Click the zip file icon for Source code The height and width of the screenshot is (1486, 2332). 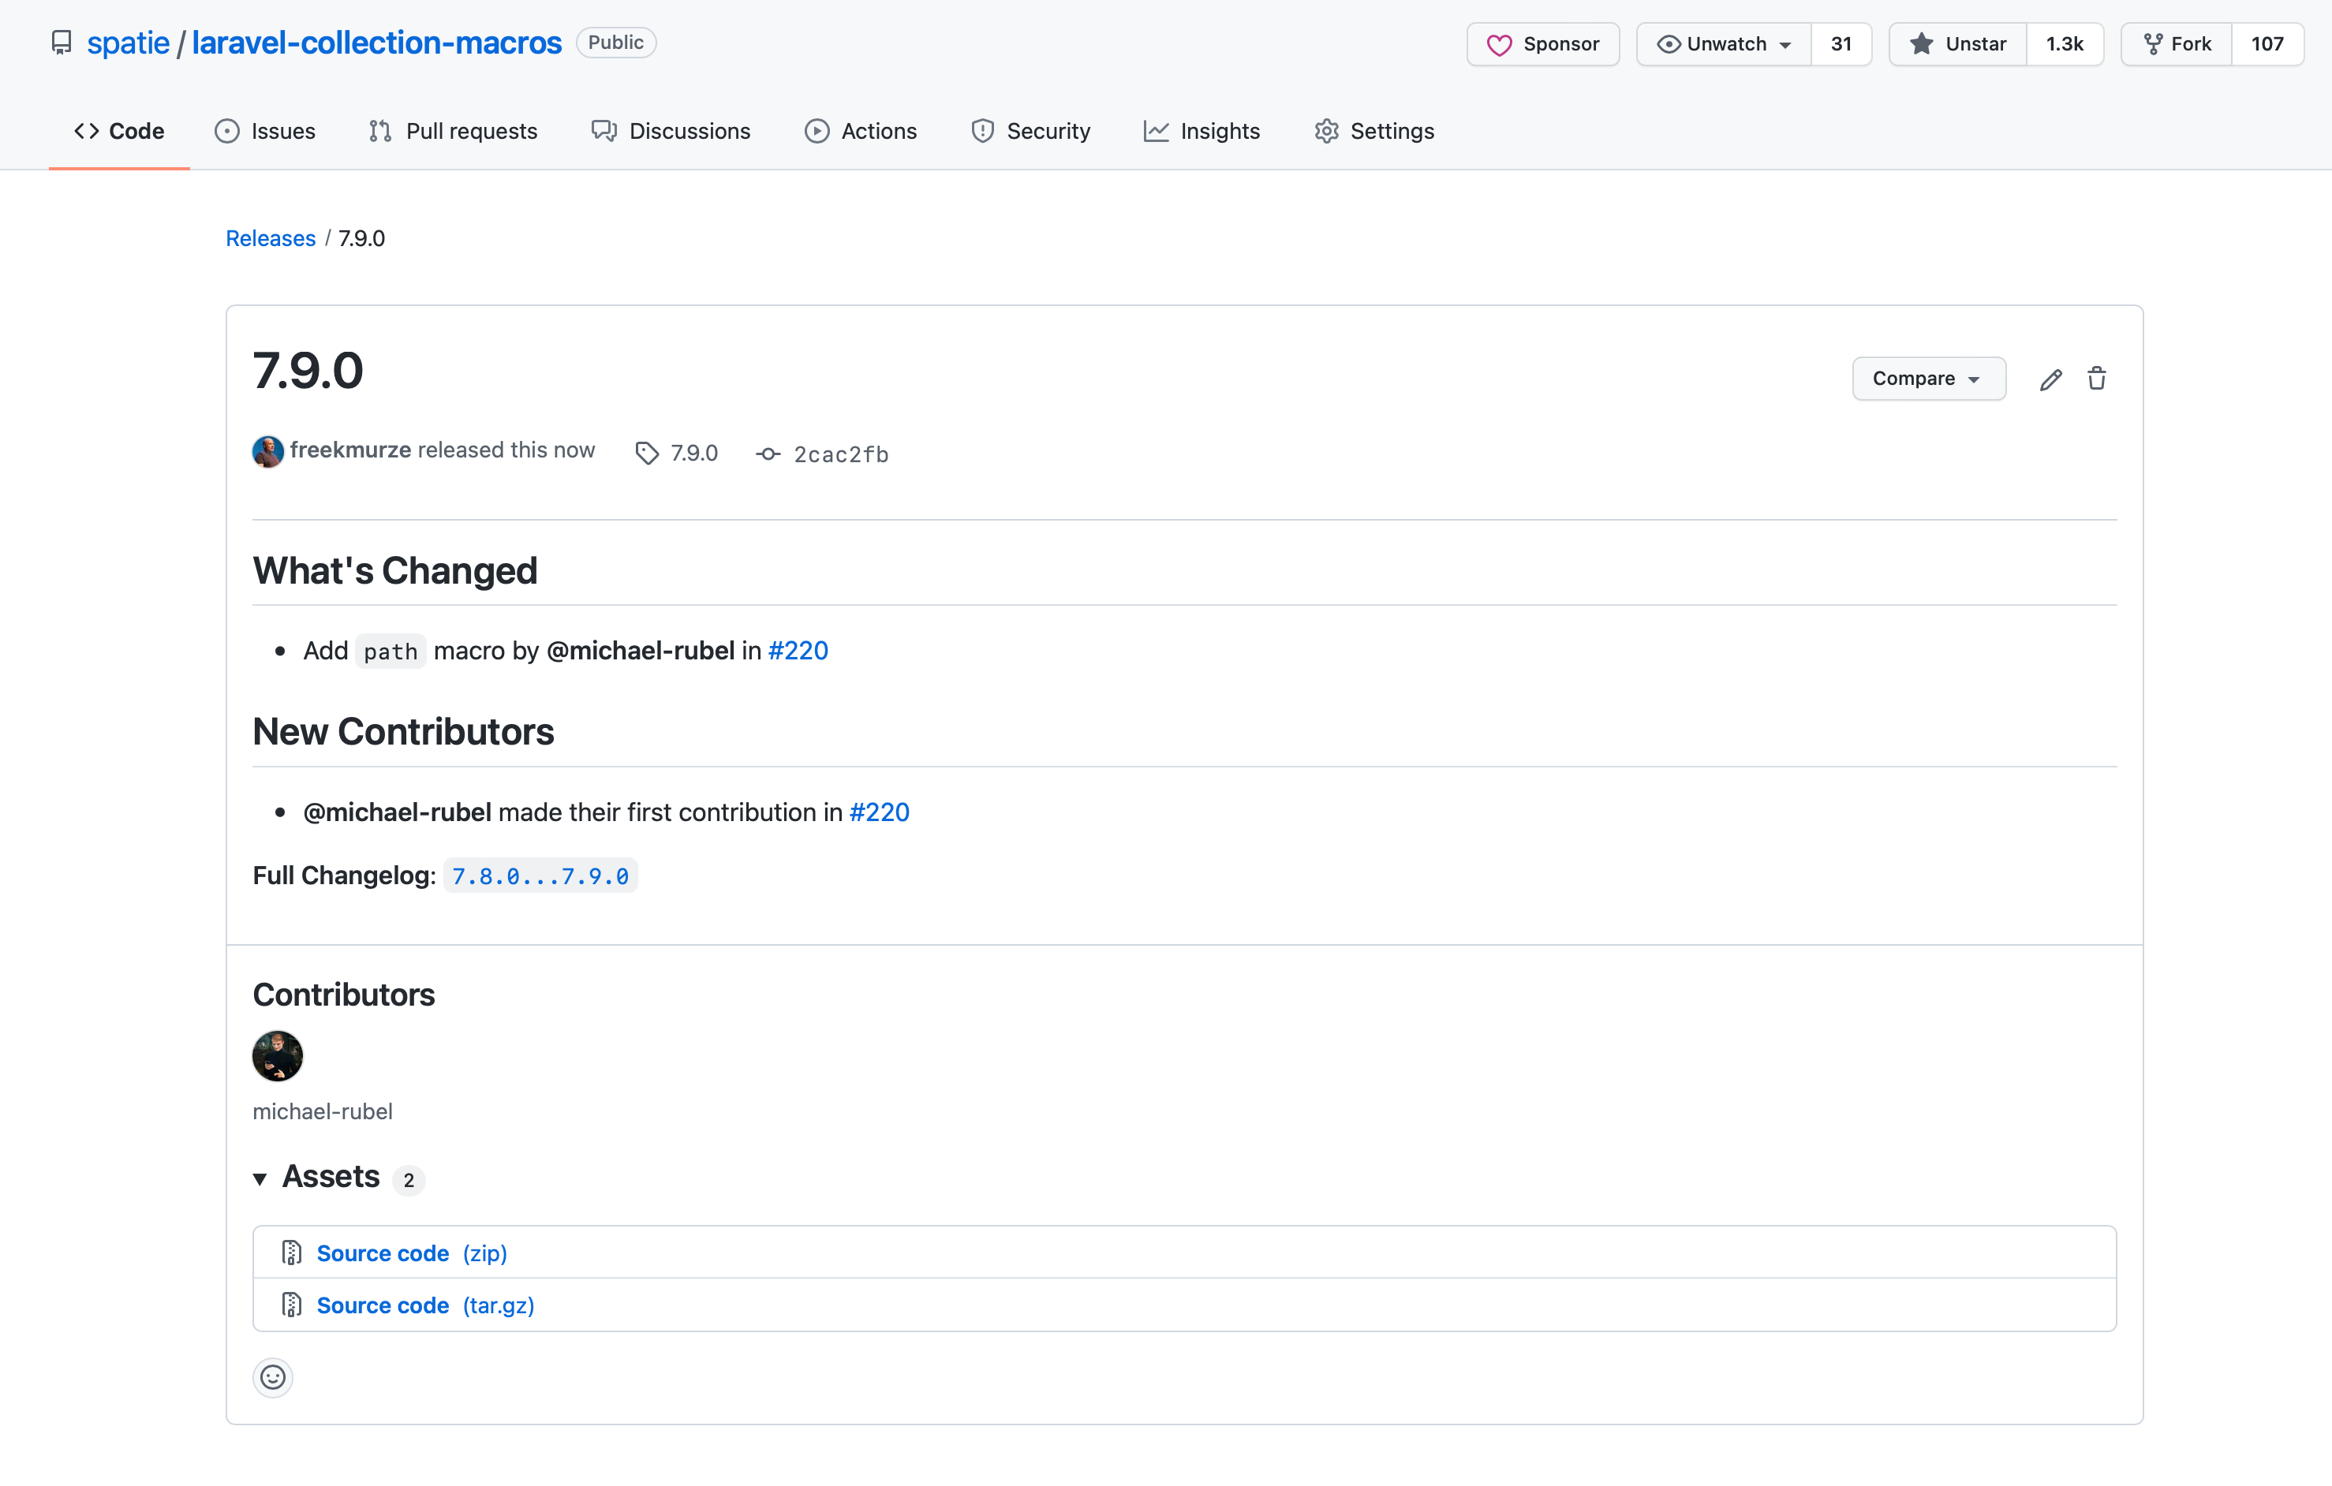(292, 1253)
